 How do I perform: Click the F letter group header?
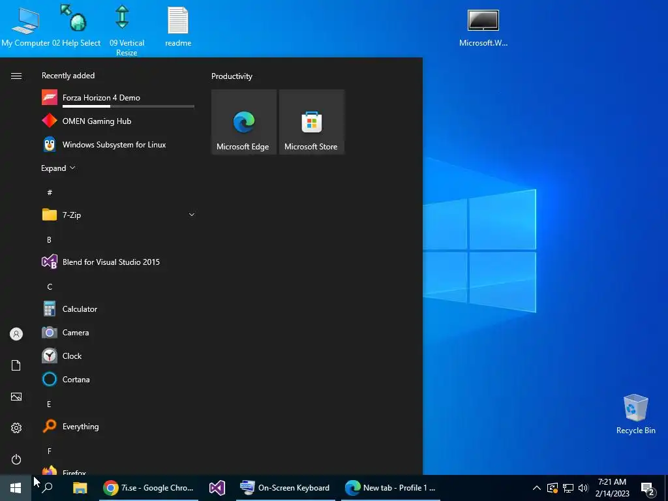[50, 451]
